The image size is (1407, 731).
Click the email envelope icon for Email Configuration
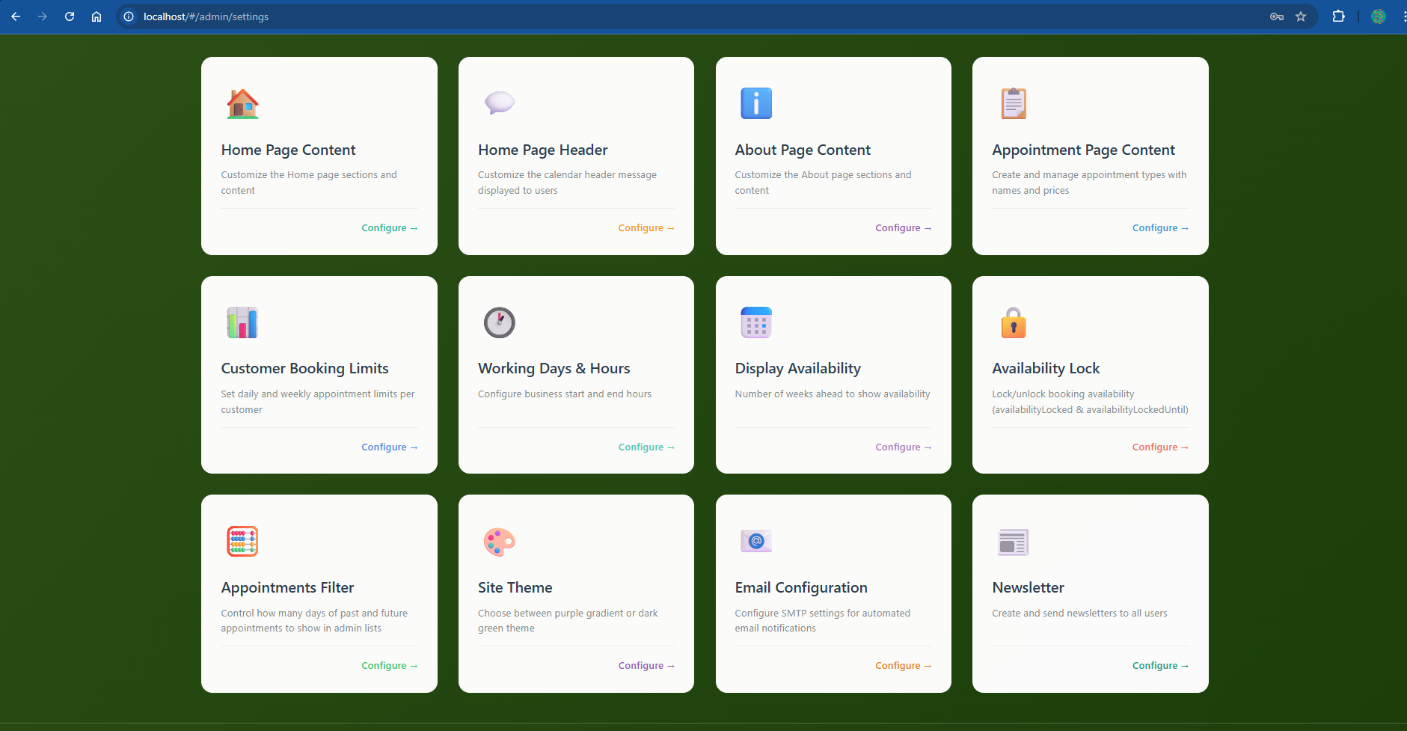[x=756, y=541]
